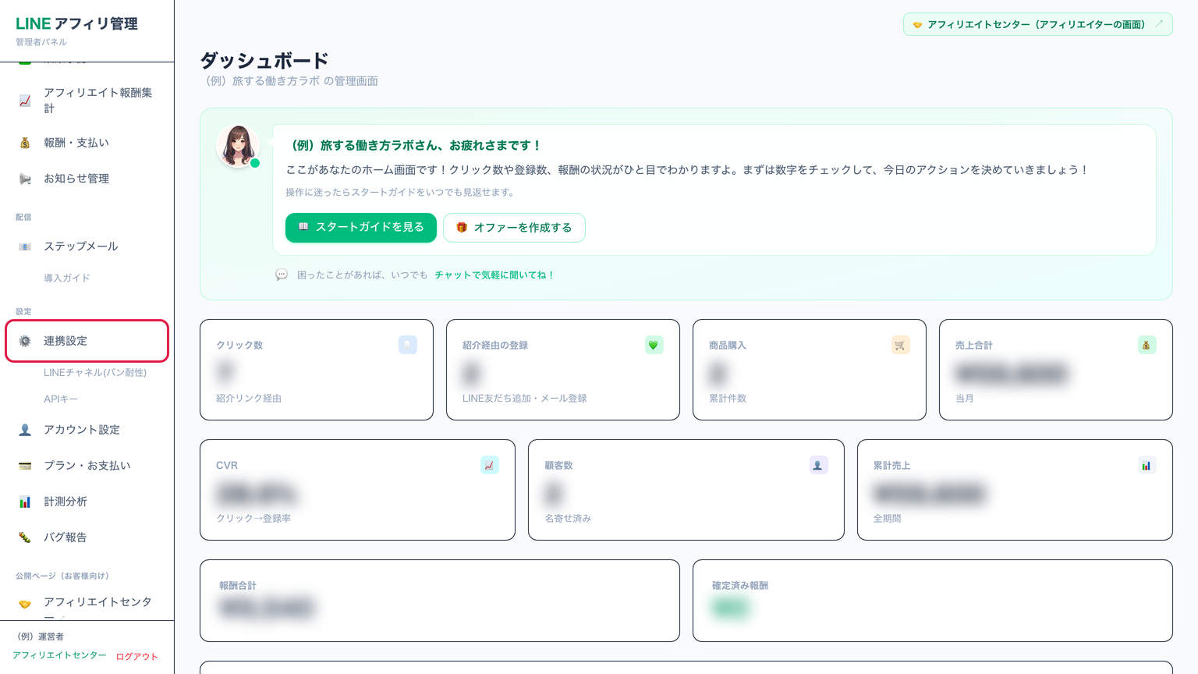Click the handshake icon beside sidebar アフィリエイトセンター
Screen dimensions: 1198x674
25,605
